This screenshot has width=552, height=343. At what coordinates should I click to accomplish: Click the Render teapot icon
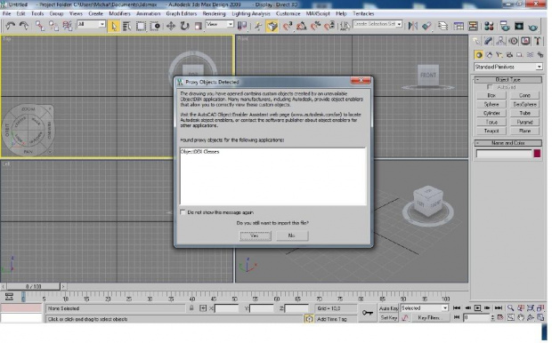[x=533, y=26]
